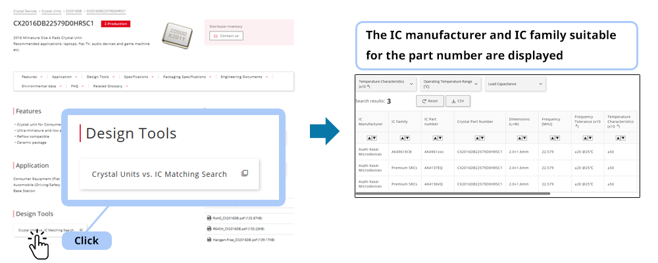
Task: Click the Search results count text
Action: 373,101
